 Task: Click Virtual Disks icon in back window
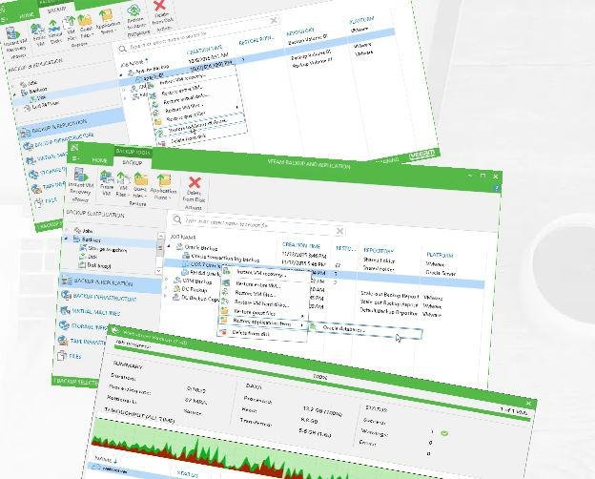pyautogui.click(x=53, y=27)
